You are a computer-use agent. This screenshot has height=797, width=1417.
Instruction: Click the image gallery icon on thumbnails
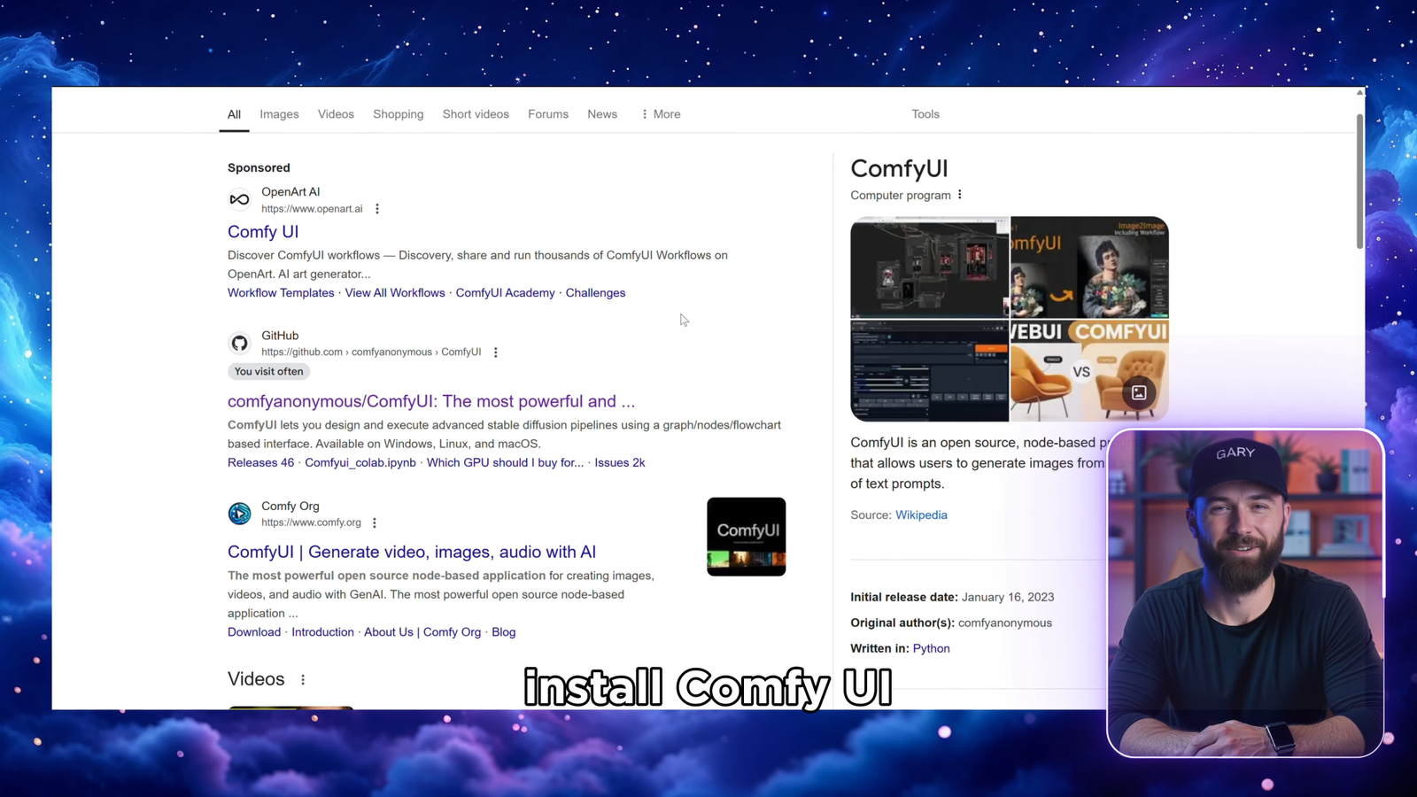coord(1139,392)
